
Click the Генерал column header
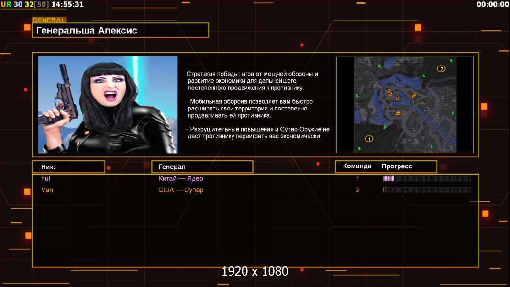click(202, 167)
